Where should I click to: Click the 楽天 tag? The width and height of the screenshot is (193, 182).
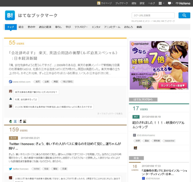(x=37, y=82)
